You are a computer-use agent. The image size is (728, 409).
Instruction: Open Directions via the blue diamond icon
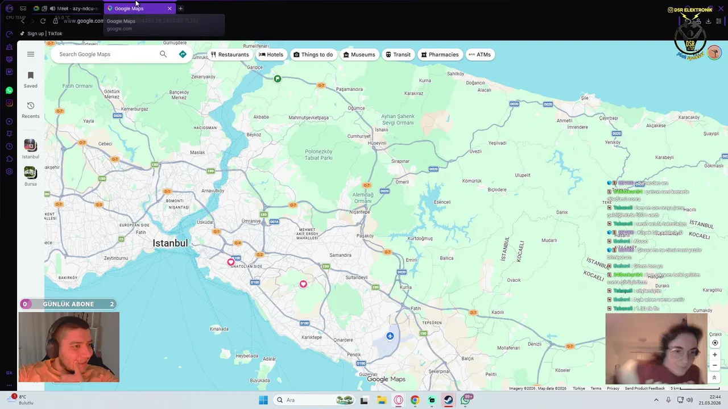[183, 54]
